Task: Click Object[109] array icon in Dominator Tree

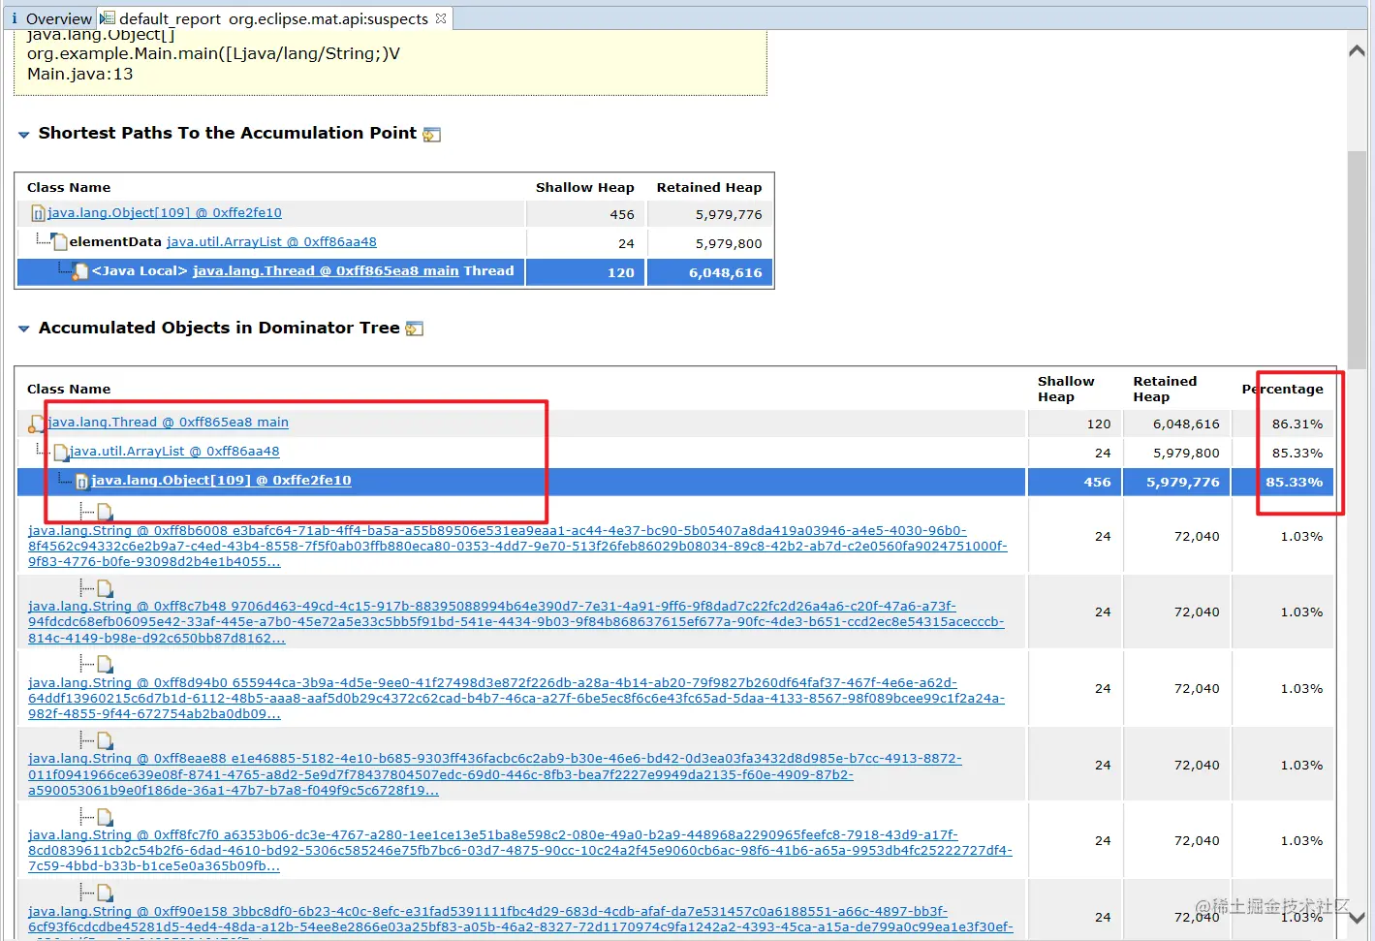Action: coord(82,482)
